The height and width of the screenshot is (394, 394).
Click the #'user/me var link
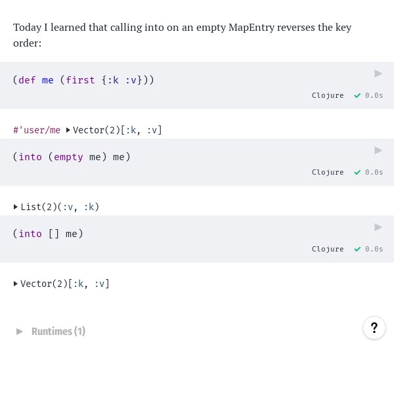[37, 130]
